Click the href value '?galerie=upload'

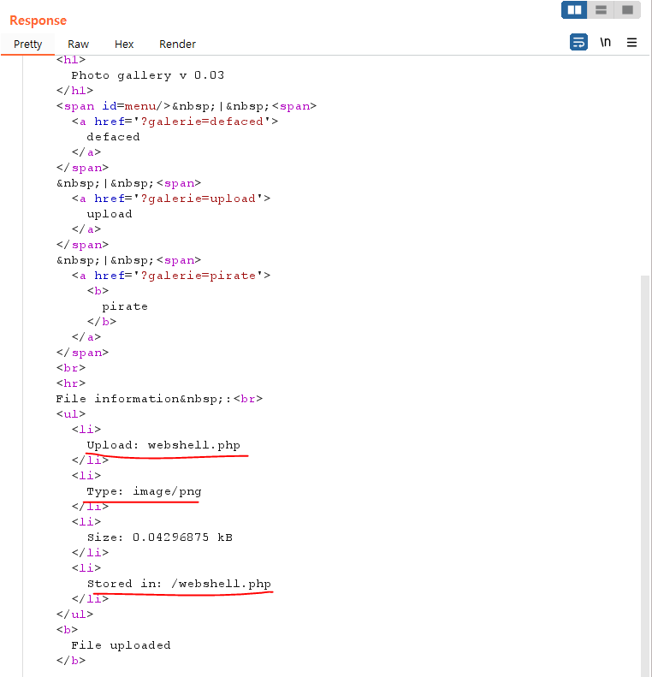(x=198, y=199)
